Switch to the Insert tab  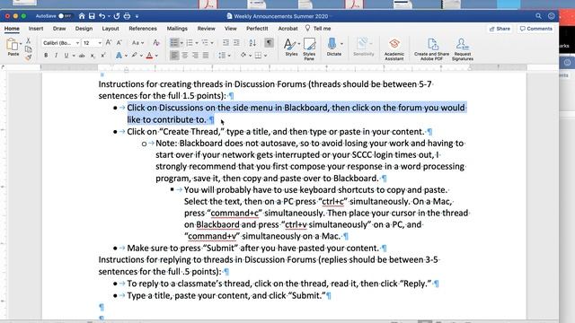click(36, 28)
